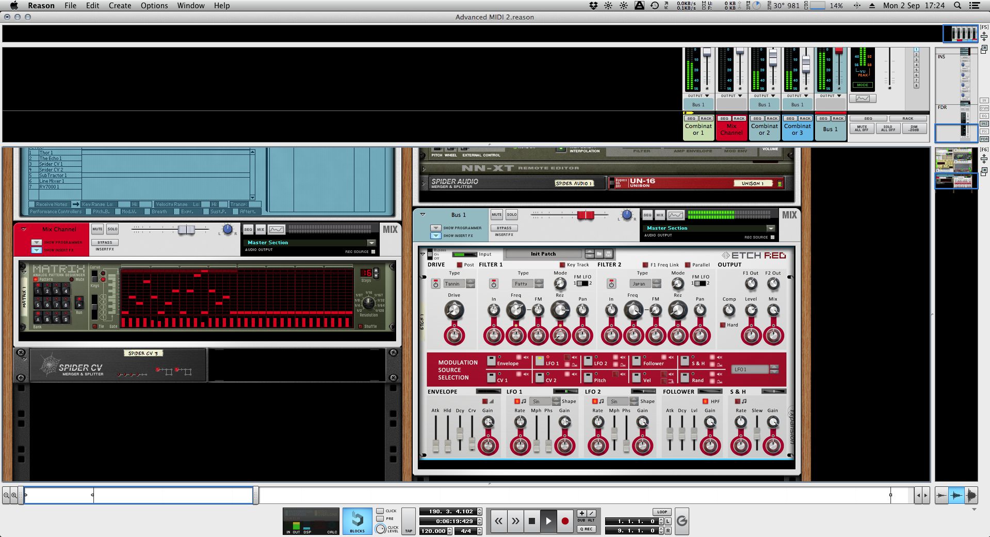This screenshot has height=537, width=990.
Task: Click the Etch Red save patch disk icon
Action: click(608, 254)
